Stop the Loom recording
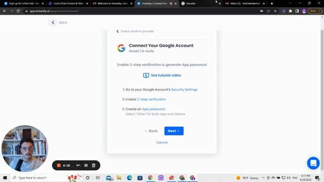The width and height of the screenshot is (324, 182). 59,165
